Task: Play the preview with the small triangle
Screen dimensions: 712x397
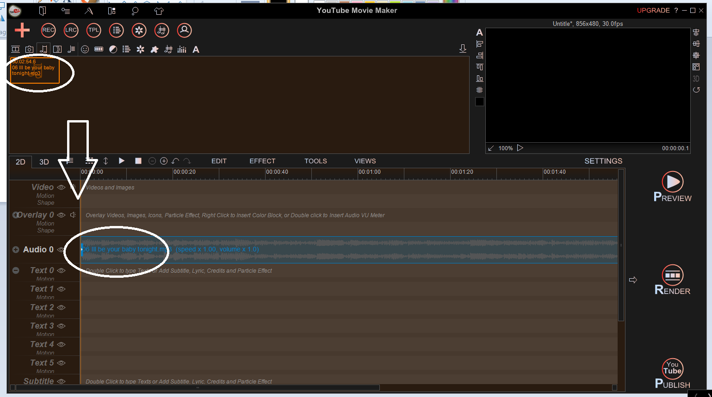Action: point(520,148)
